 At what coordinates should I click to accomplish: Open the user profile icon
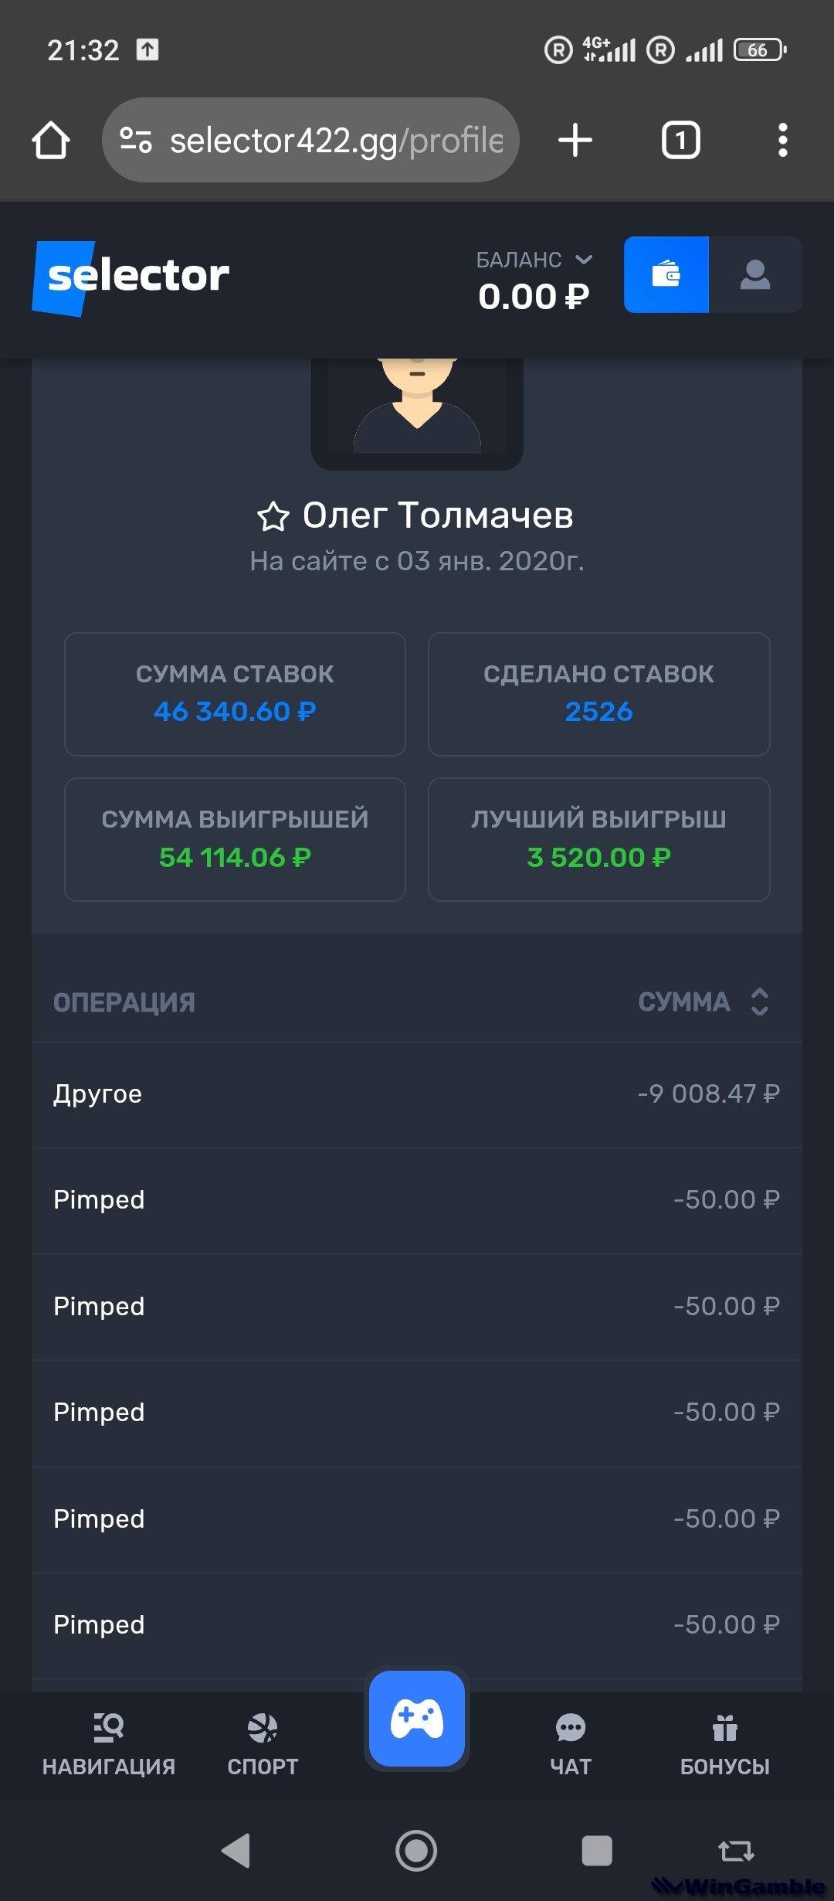tap(754, 275)
